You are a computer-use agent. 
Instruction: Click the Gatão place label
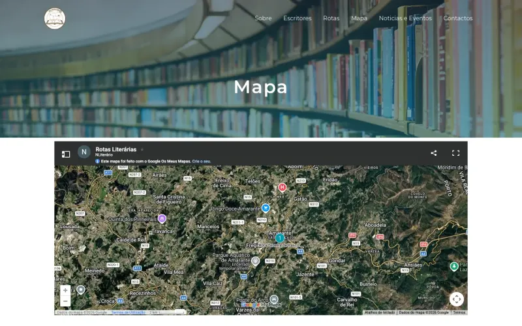300,199
